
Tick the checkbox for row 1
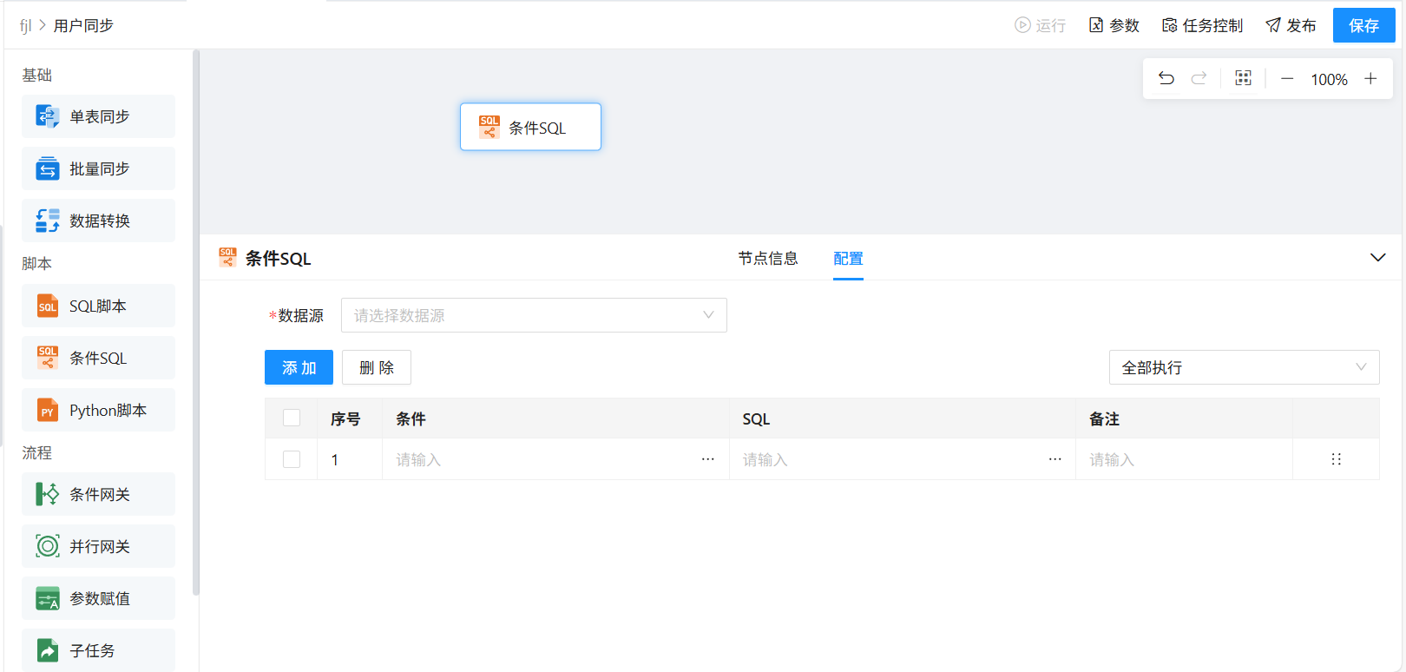point(292,459)
